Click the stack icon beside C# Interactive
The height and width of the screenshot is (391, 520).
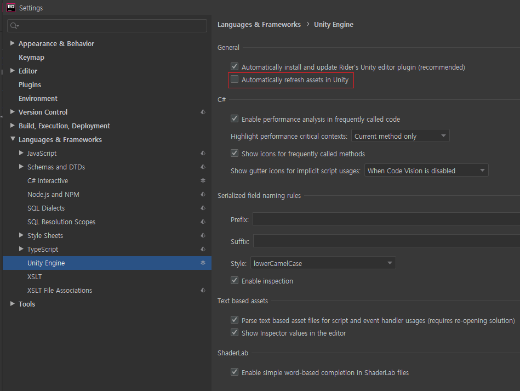click(x=203, y=180)
